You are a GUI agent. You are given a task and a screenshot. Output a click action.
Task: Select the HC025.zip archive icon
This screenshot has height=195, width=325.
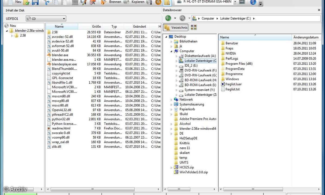(176, 167)
